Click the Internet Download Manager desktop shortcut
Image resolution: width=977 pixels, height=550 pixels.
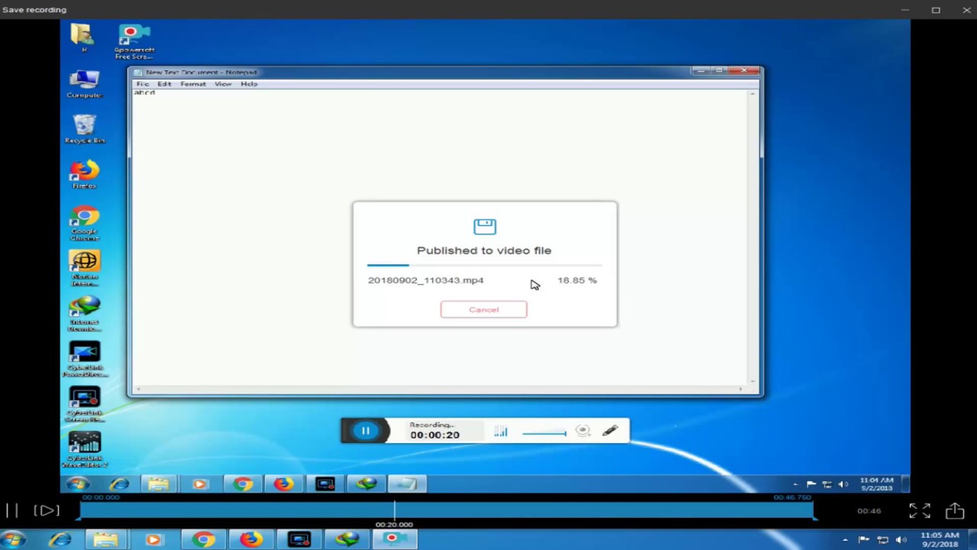coord(85,314)
